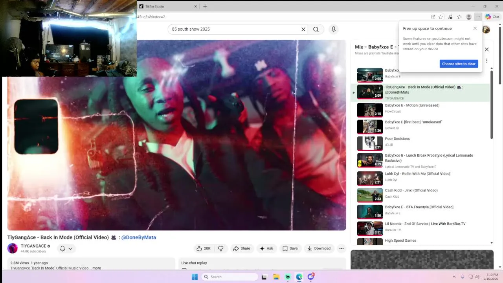Open the teal robot app on the taskbar
Viewport: 503px width, 283px height.
[x=288, y=277]
